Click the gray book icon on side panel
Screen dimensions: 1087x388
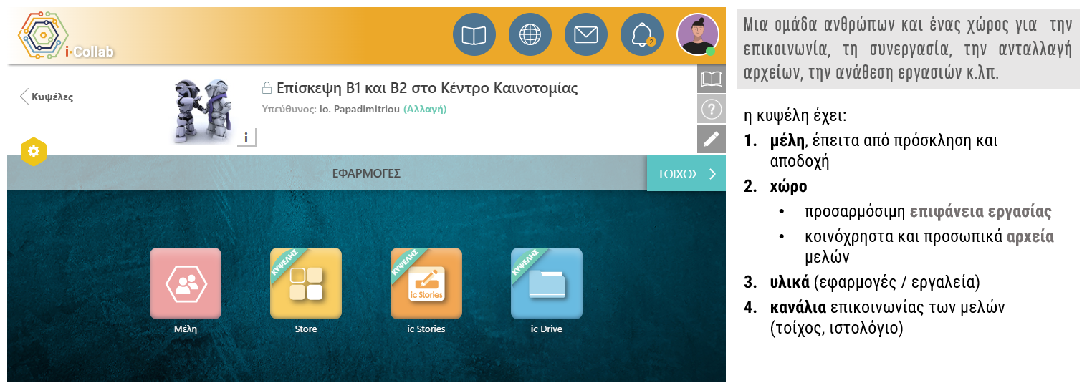712,79
